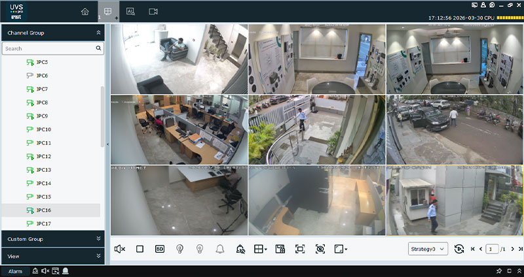Switch to the playback camera tab

(x=153, y=11)
